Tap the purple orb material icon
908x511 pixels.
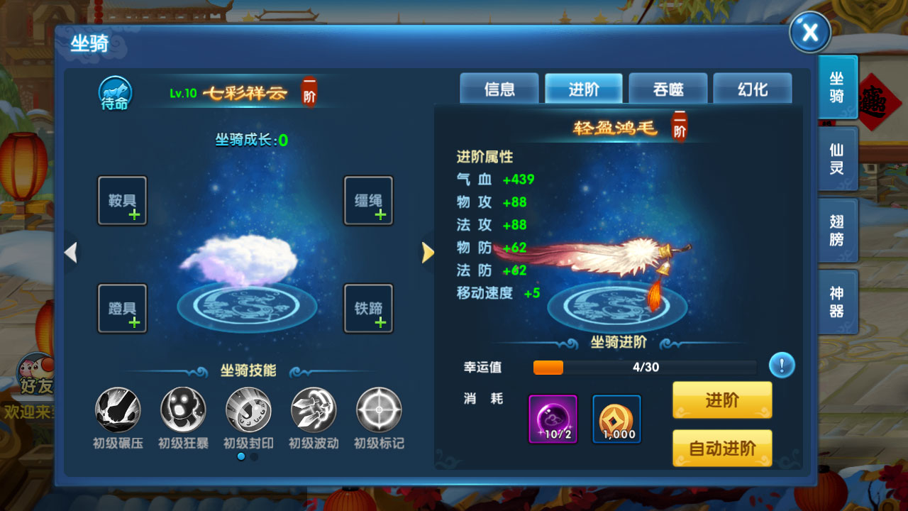(x=553, y=419)
